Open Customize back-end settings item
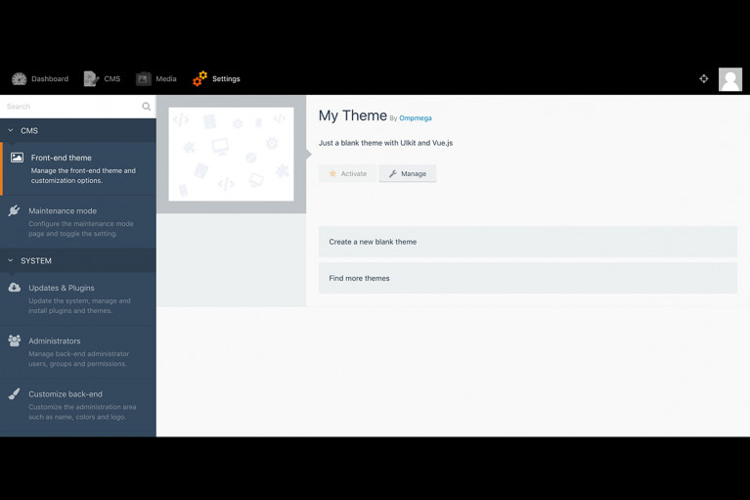Screen dimensions: 750x500 [78, 405]
